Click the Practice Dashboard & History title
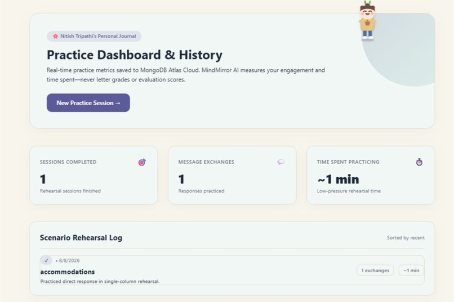 [x=135, y=55]
